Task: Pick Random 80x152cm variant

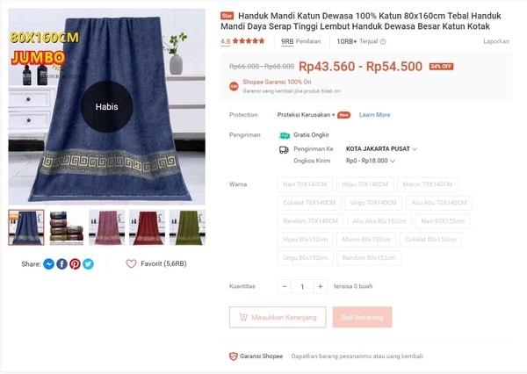Action: [x=369, y=258]
